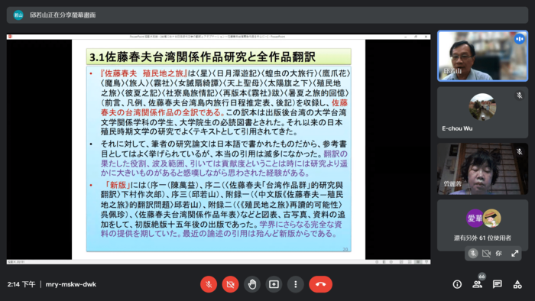Click slide page number 20
Screen dimensions: 535x301
345,250
